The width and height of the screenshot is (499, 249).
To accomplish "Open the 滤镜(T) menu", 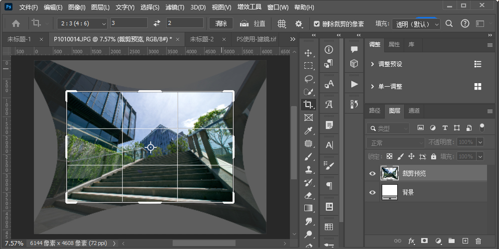I will pos(174,7).
